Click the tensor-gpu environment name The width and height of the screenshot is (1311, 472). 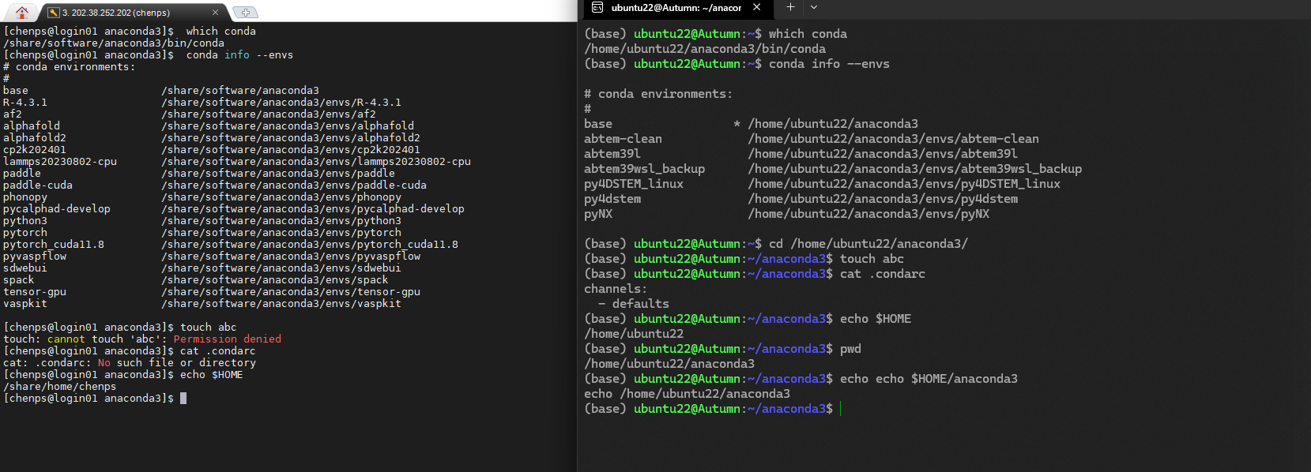click(35, 292)
